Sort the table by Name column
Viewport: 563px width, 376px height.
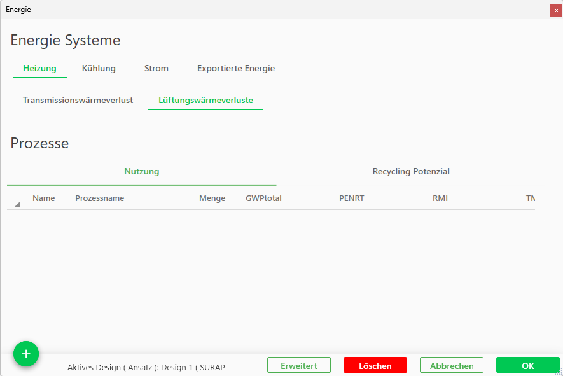click(x=44, y=198)
